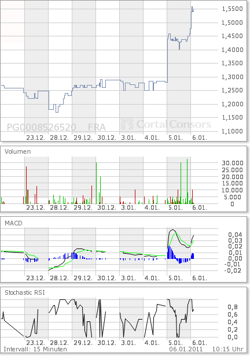Choose the 6.01. date under price chart
The image size is (250, 356).
tap(200, 138)
